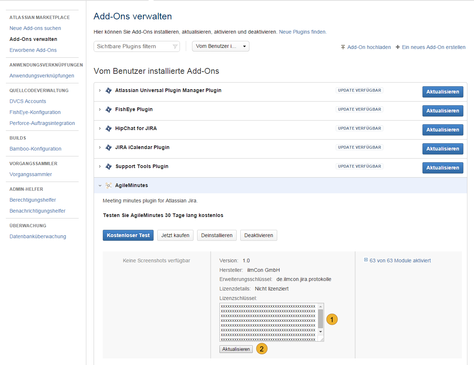The height and width of the screenshot is (365, 474).
Task: Click UPDATE VERFÜGBAR badge on FishEye Plugin
Action: tap(359, 109)
